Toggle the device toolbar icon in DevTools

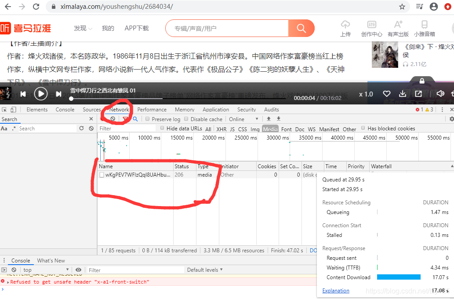[13, 110]
